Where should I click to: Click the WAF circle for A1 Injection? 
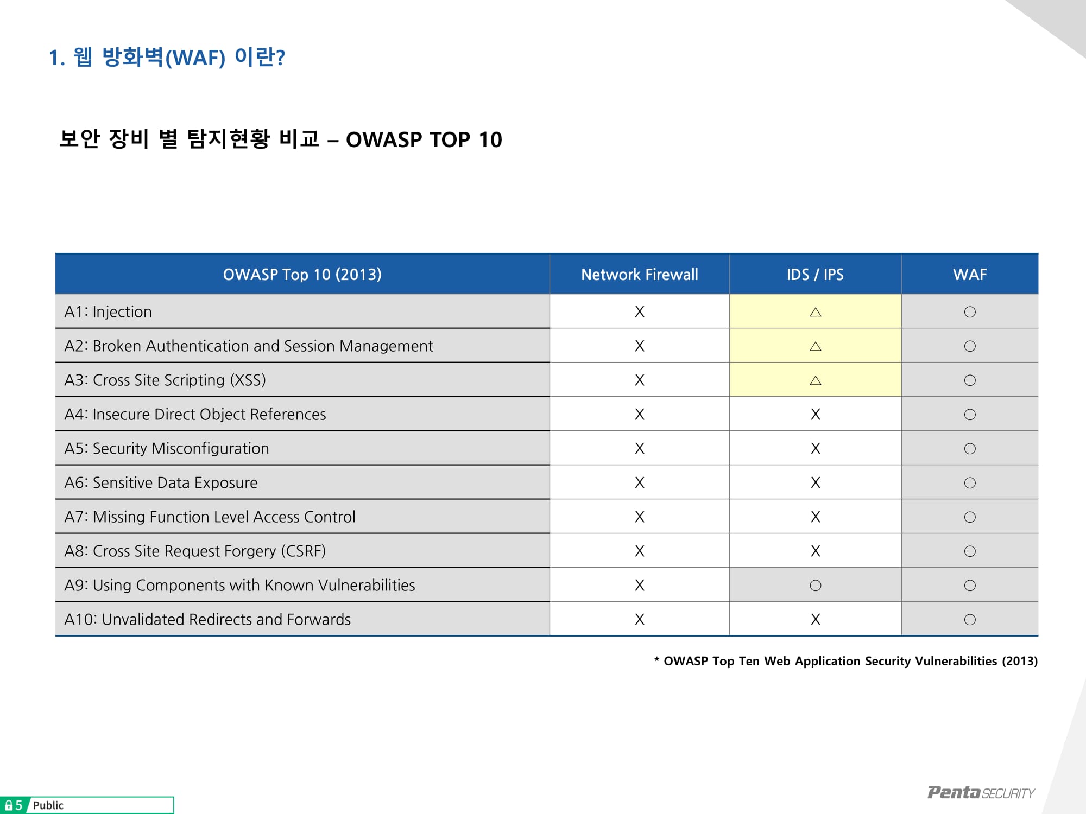[x=970, y=312]
